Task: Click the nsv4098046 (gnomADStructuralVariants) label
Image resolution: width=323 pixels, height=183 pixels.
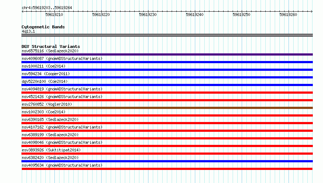Action: (x=62, y=142)
